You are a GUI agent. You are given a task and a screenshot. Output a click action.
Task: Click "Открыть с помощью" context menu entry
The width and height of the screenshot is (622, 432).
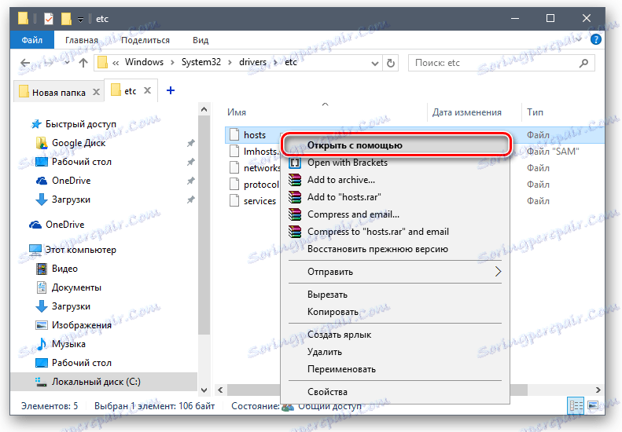point(395,145)
